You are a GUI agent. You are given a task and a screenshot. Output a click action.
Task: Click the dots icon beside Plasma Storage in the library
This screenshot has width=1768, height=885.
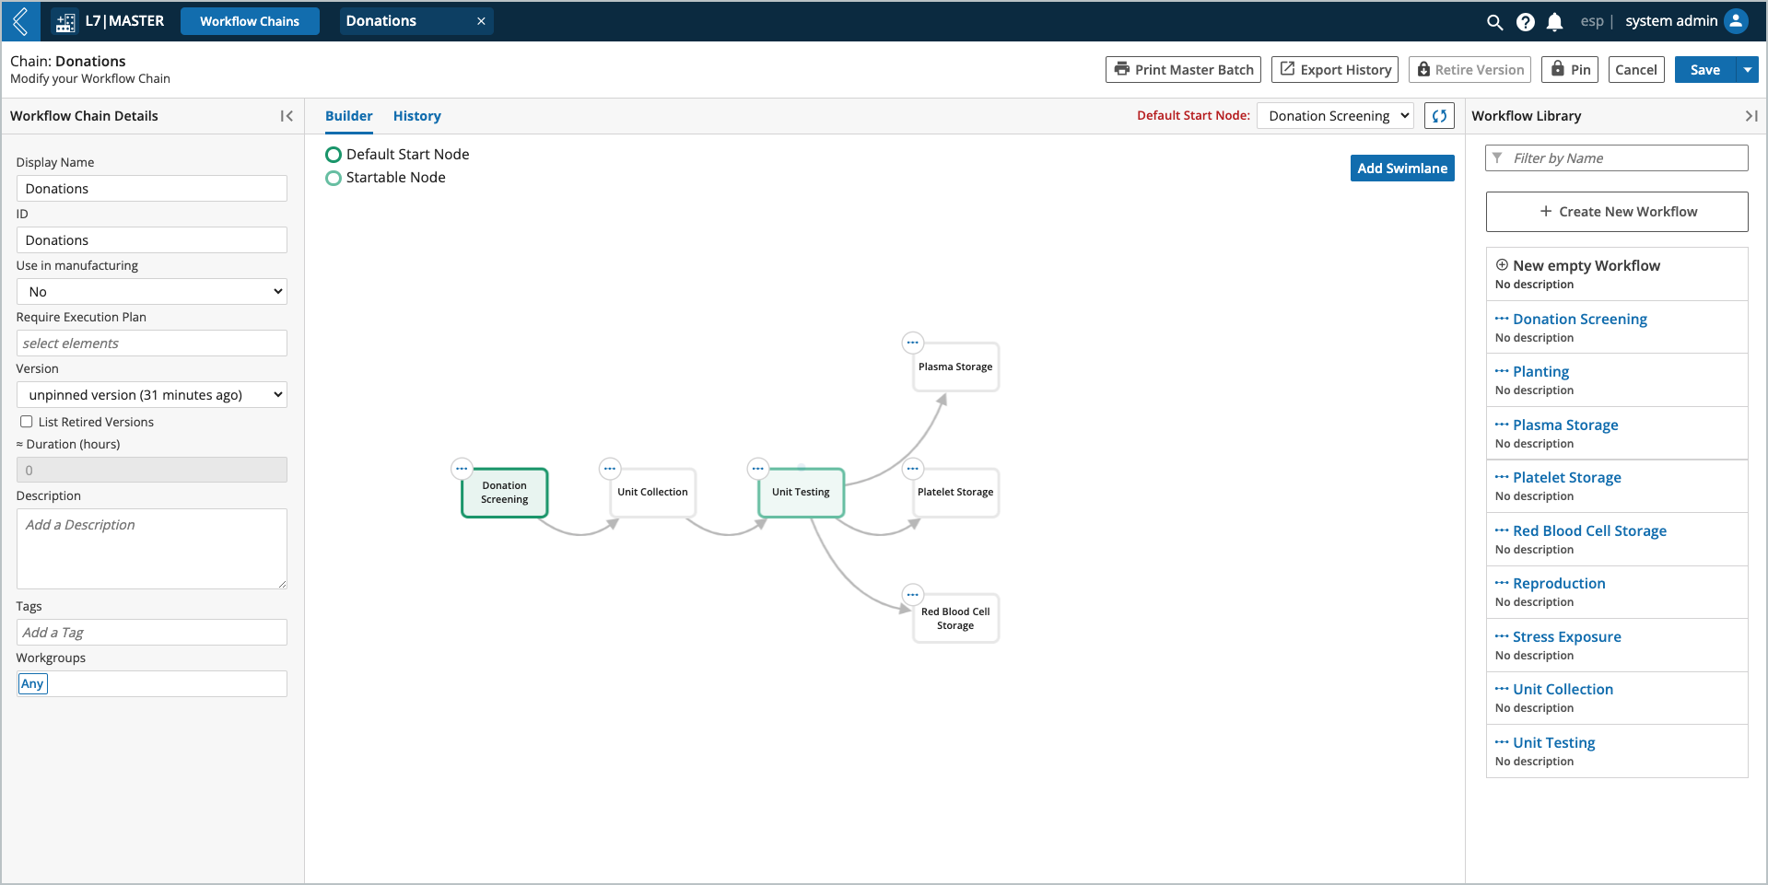(1502, 425)
